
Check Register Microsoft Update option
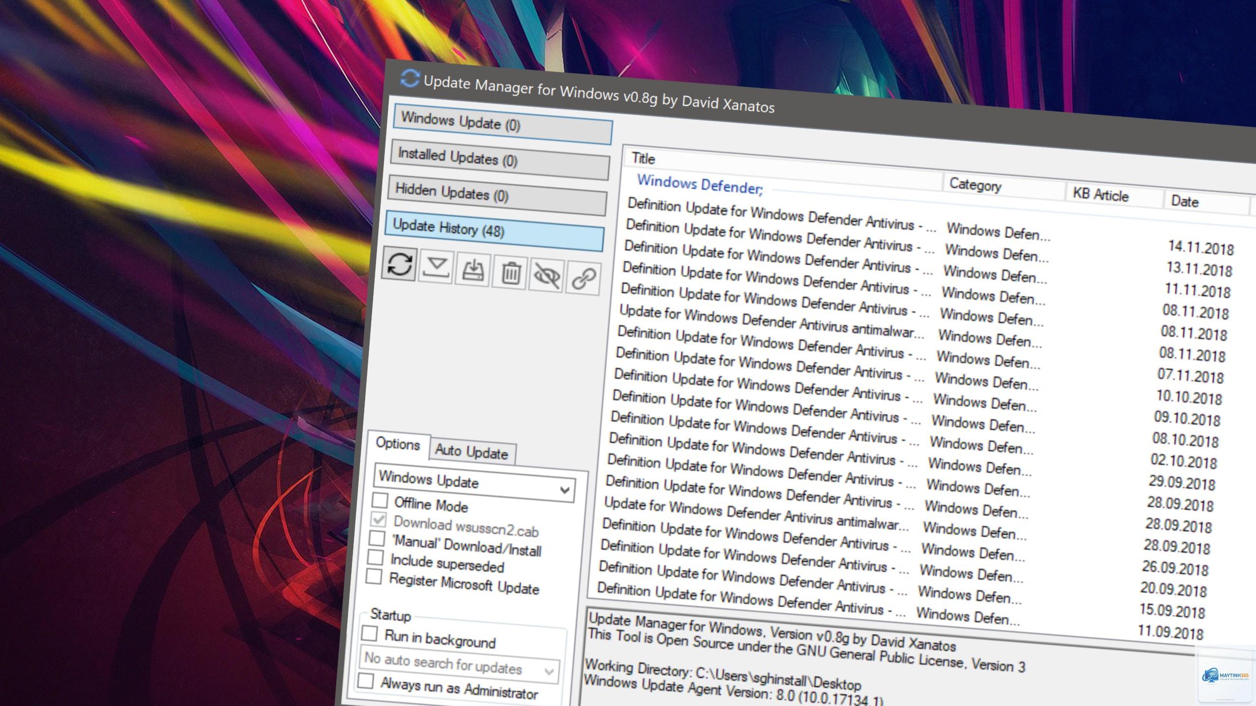tap(374, 576)
